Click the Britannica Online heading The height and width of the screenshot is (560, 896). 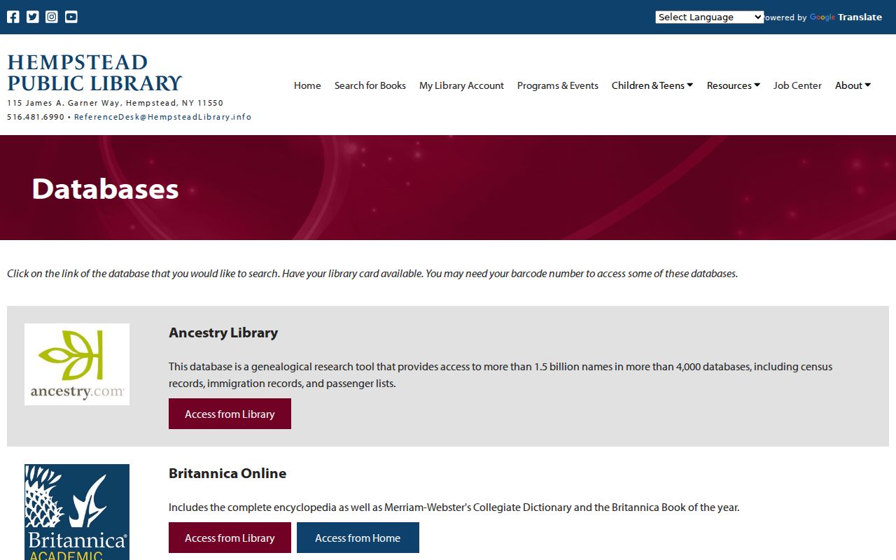(227, 473)
